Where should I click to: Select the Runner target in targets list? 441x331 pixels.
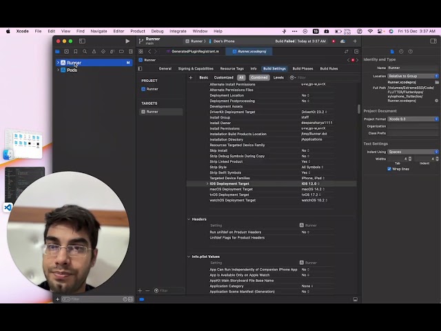click(x=161, y=112)
